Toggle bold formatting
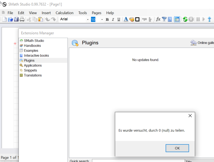This screenshot has width=214, height=162. coord(107,19)
